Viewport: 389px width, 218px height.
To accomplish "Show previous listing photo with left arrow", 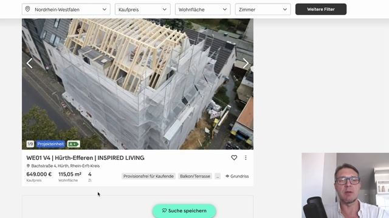I will [30, 63].
